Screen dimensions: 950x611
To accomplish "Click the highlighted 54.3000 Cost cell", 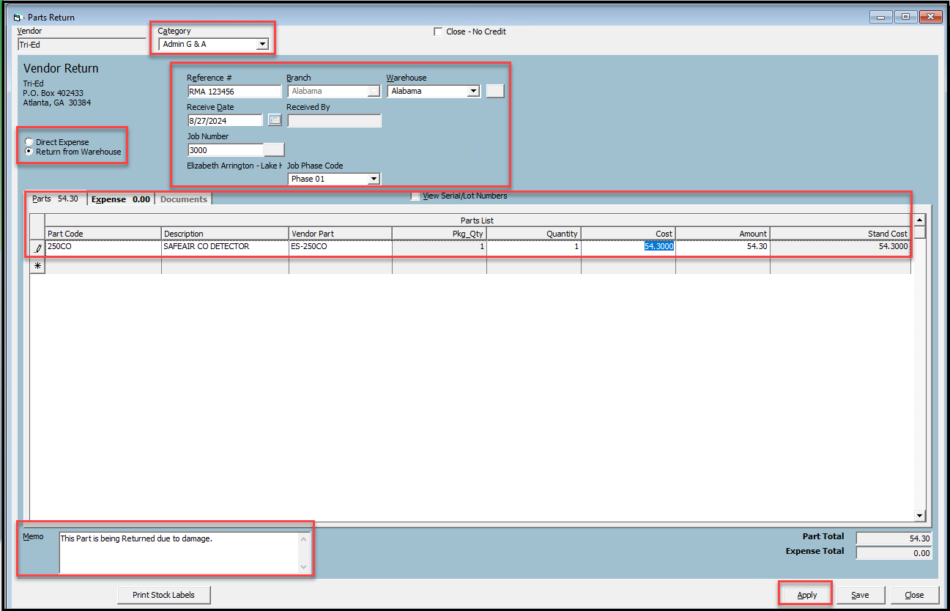I will tap(628, 247).
